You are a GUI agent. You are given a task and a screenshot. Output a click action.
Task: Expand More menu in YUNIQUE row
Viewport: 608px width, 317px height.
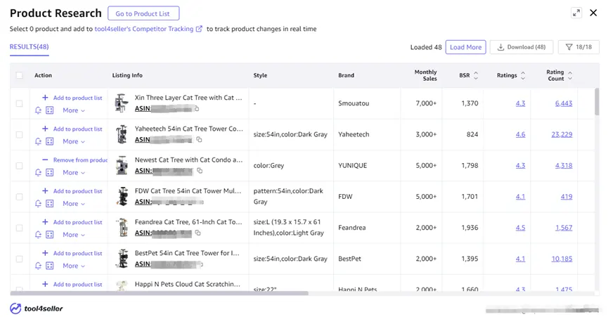pyautogui.click(x=74, y=172)
